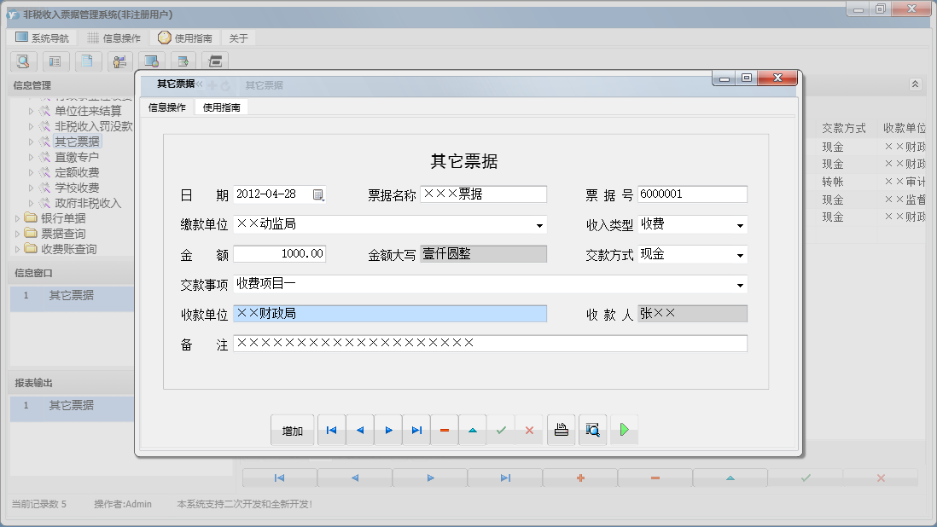Screen dimensions: 937x527
Task: Open the 交款方式 combo box
Action: coord(739,253)
